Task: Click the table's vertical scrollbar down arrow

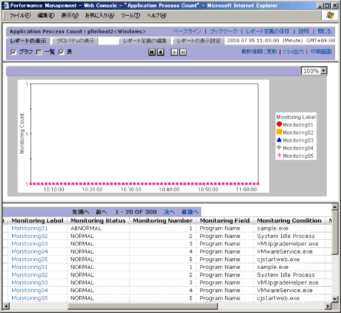Action: pos(335,300)
